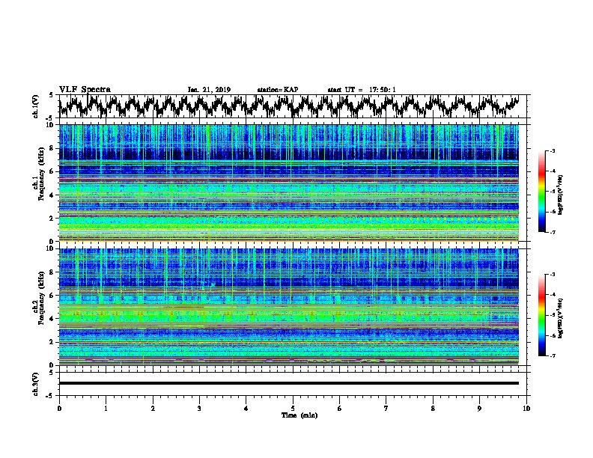
Task: Click the "-6" label on ch.2 colorbar
Action: [552, 335]
